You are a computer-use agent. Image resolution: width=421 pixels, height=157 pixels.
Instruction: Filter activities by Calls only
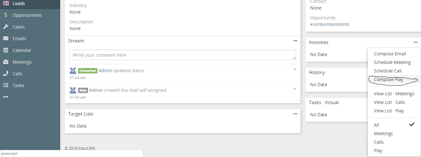tap(379, 142)
